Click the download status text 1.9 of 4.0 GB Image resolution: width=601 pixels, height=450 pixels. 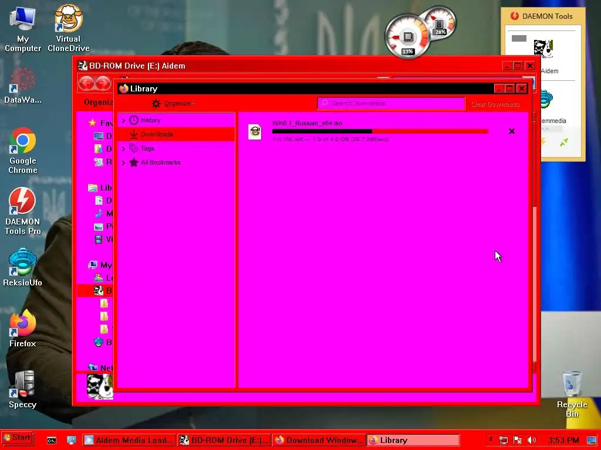pos(330,139)
